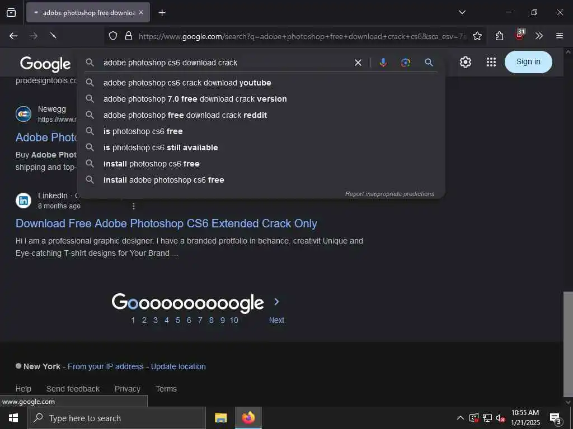Image resolution: width=573 pixels, height=429 pixels.
Task: Open LinkedIn result three-dot options menu
Action: pos(134,206)
